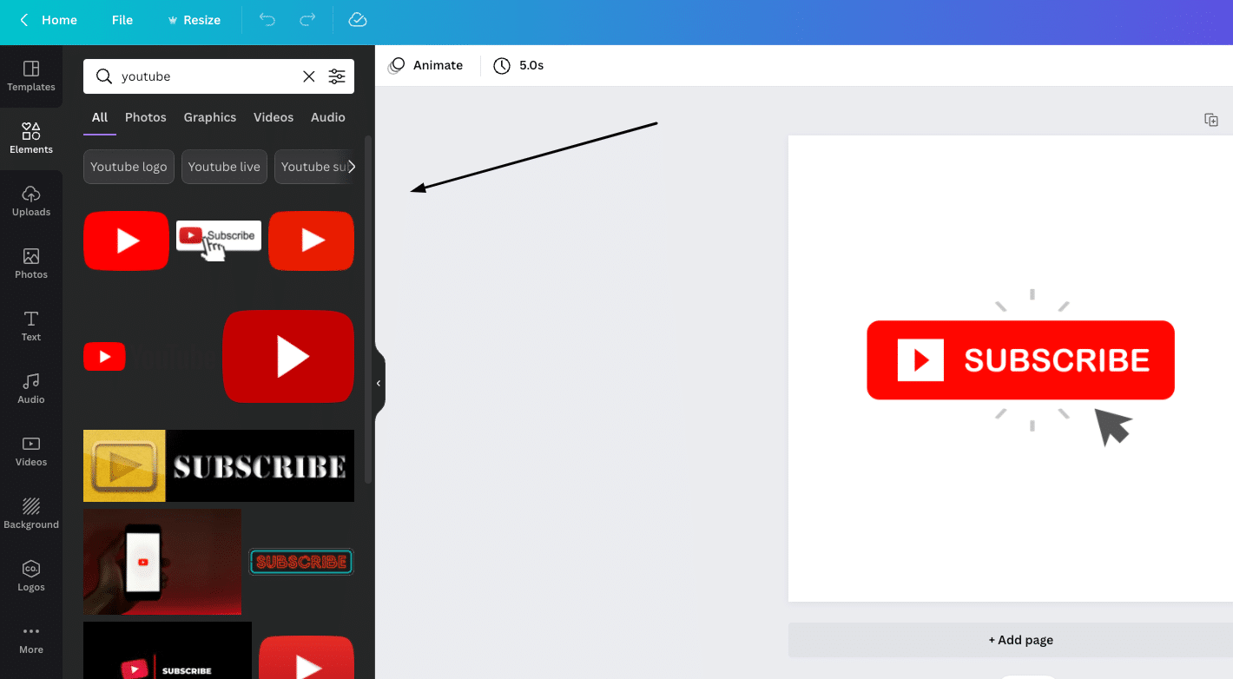Collapse the elements side panel
The height and width of the screenshot is (679, 1233).
pos(378,382)
